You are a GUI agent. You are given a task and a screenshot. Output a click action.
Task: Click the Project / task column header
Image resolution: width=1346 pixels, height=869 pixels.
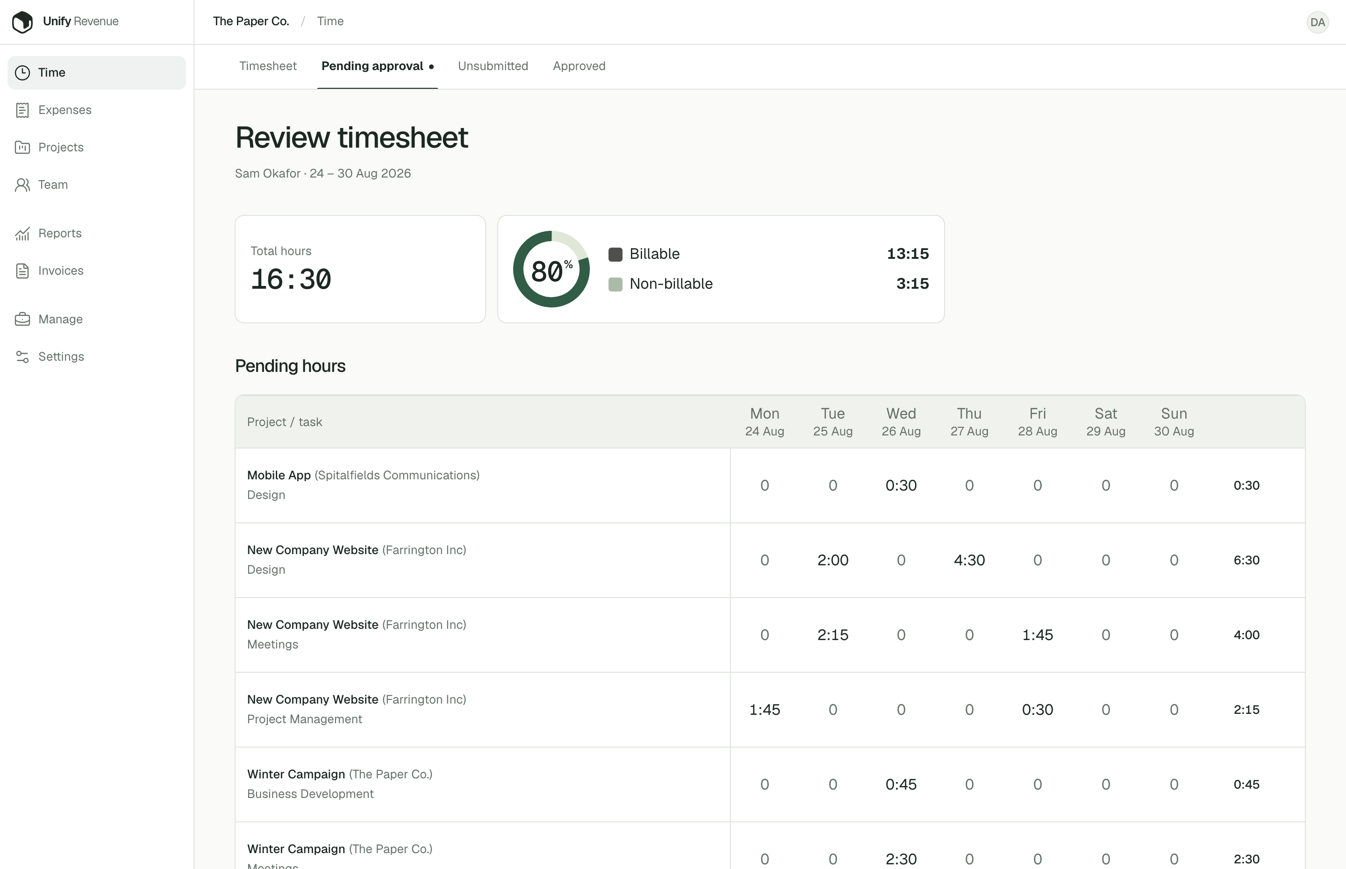point(285,422)
